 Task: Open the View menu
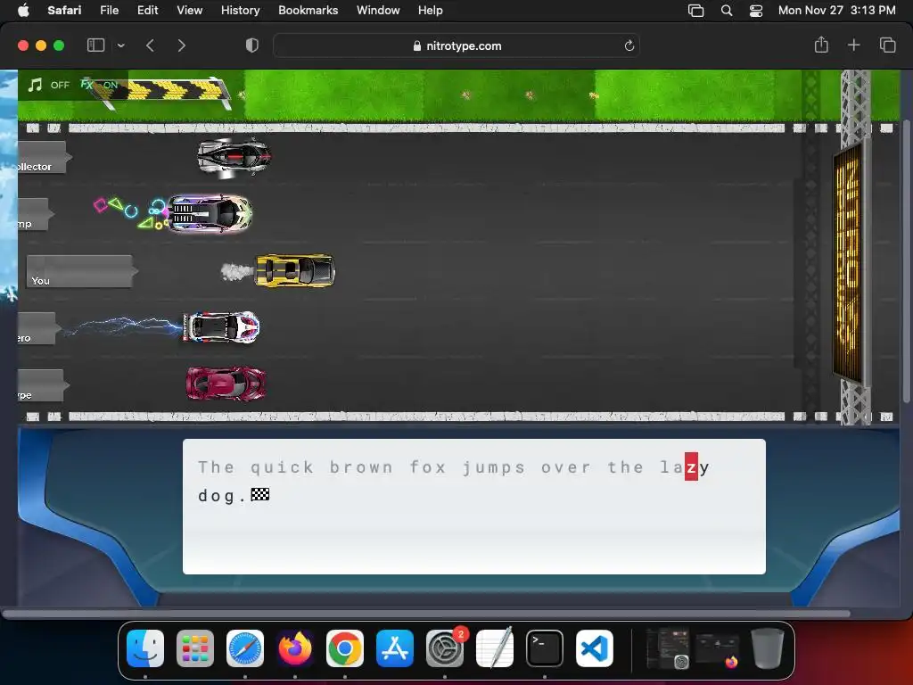click(189, 10)
